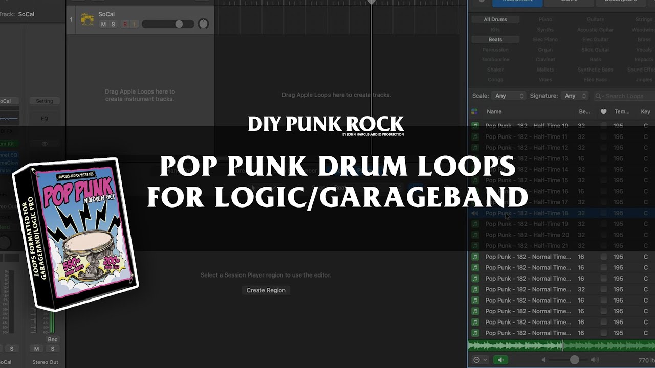The image size is (655, 368).
Task: Click the note icon beside Half-Time 11
Action: (475, 136)
